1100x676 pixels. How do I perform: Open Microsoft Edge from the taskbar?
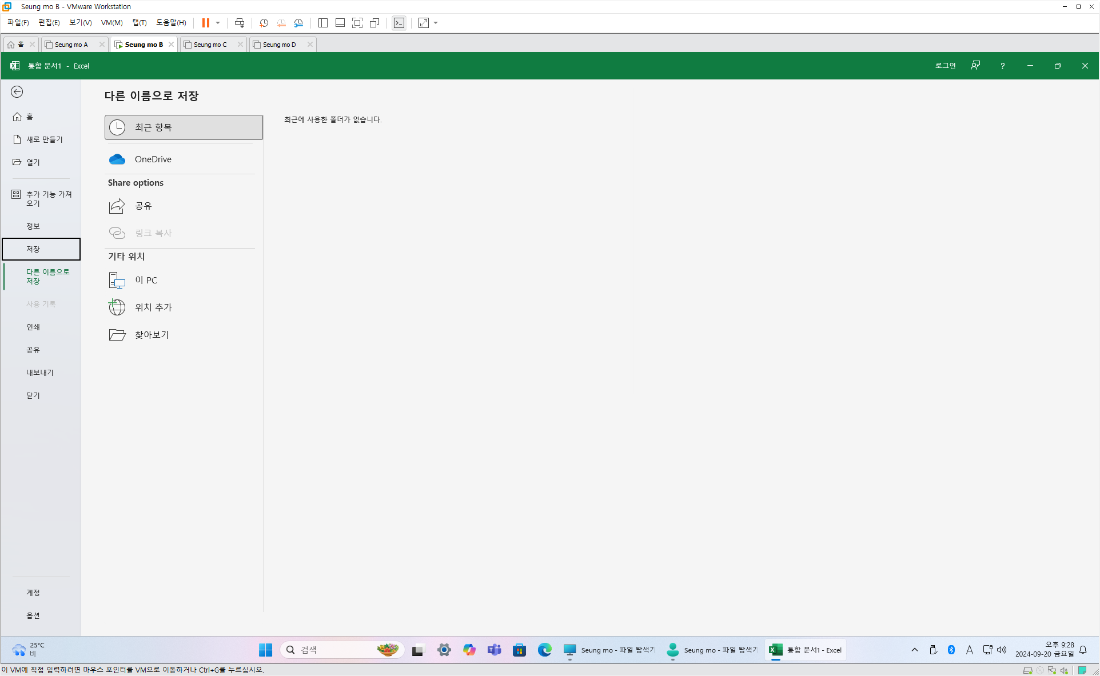pos(544,650)
